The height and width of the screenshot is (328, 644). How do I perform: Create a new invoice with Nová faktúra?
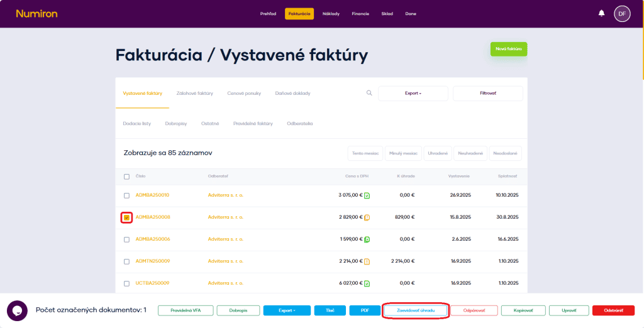508,49
